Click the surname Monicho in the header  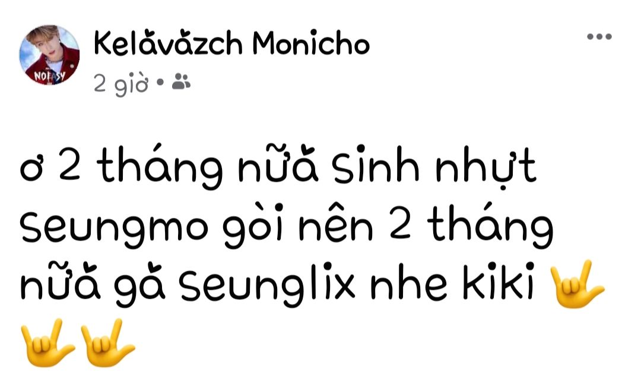coord(311,43)
